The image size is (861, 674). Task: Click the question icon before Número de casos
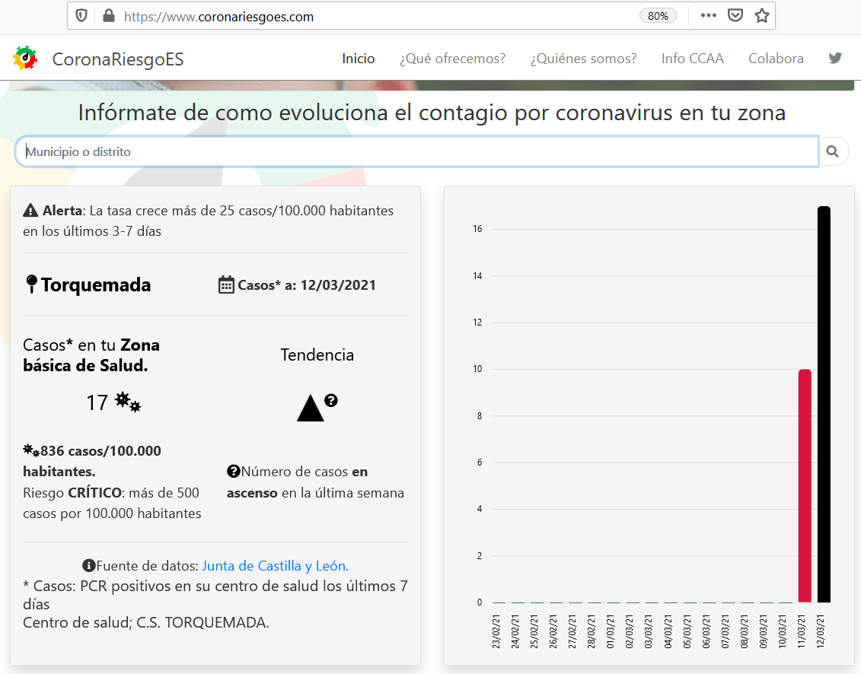click(234, 471)
